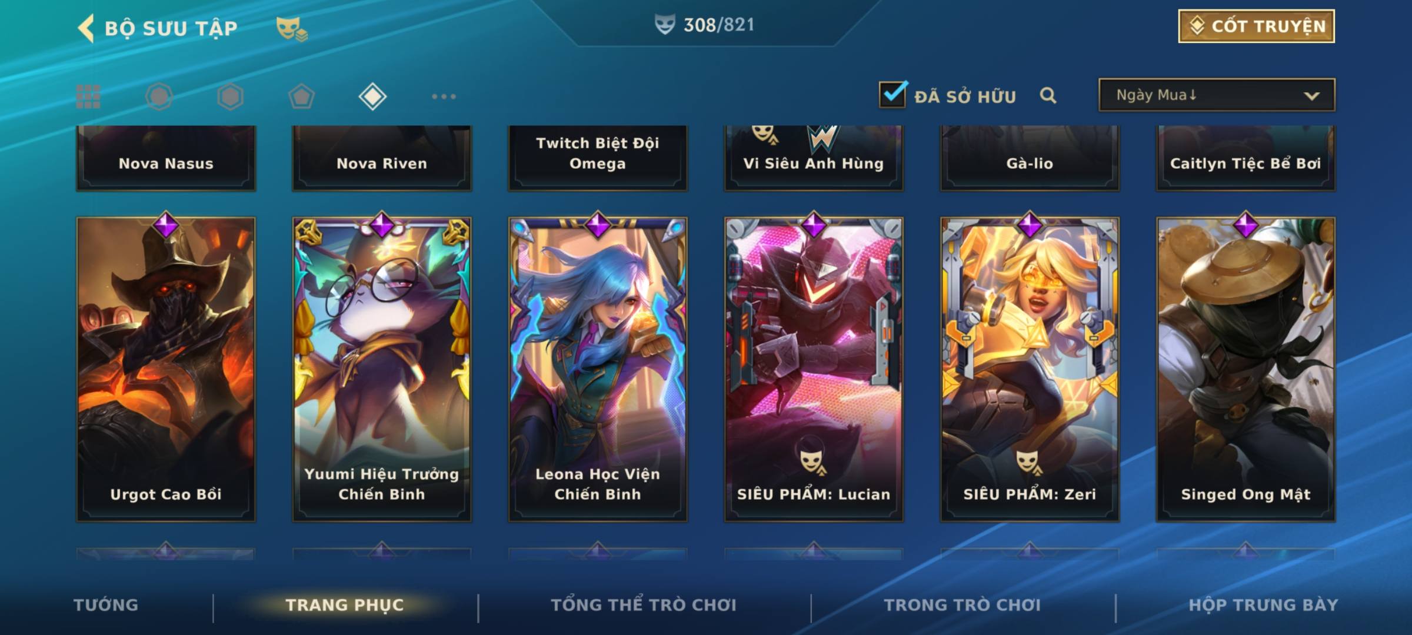Toggle the ĐÃ SỞ HỮU checkbox
Image resolution: width=1412 pixels, height=635 pixels.
pos(893,94)
